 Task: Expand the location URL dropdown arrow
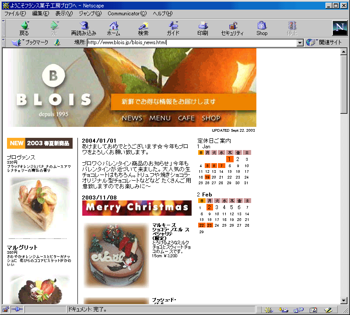coord(300,42)
